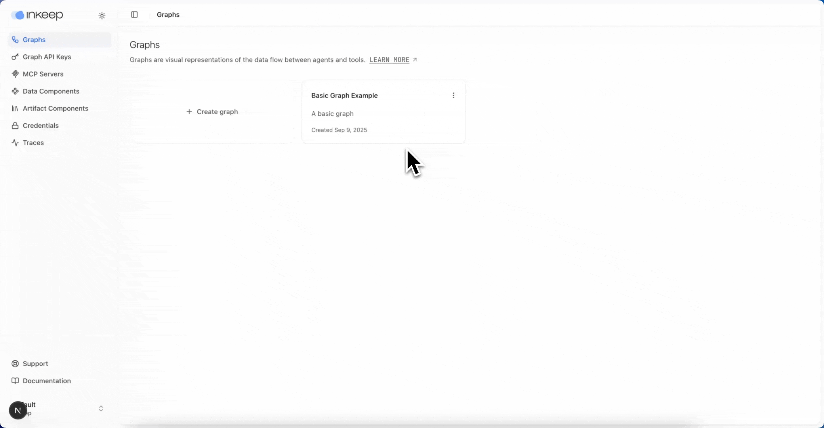
Task: Click the Data Components icon
Action: click(x=15, y=91)
